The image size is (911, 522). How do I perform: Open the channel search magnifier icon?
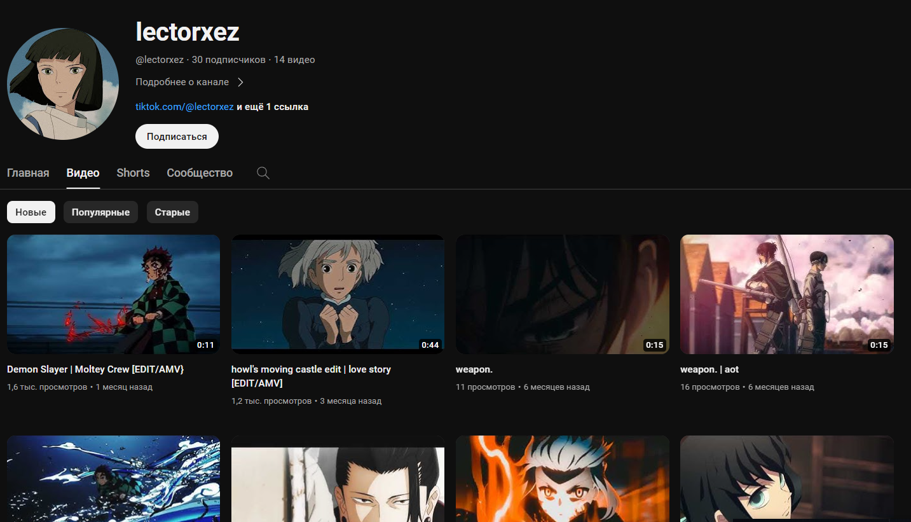(263, 173)
